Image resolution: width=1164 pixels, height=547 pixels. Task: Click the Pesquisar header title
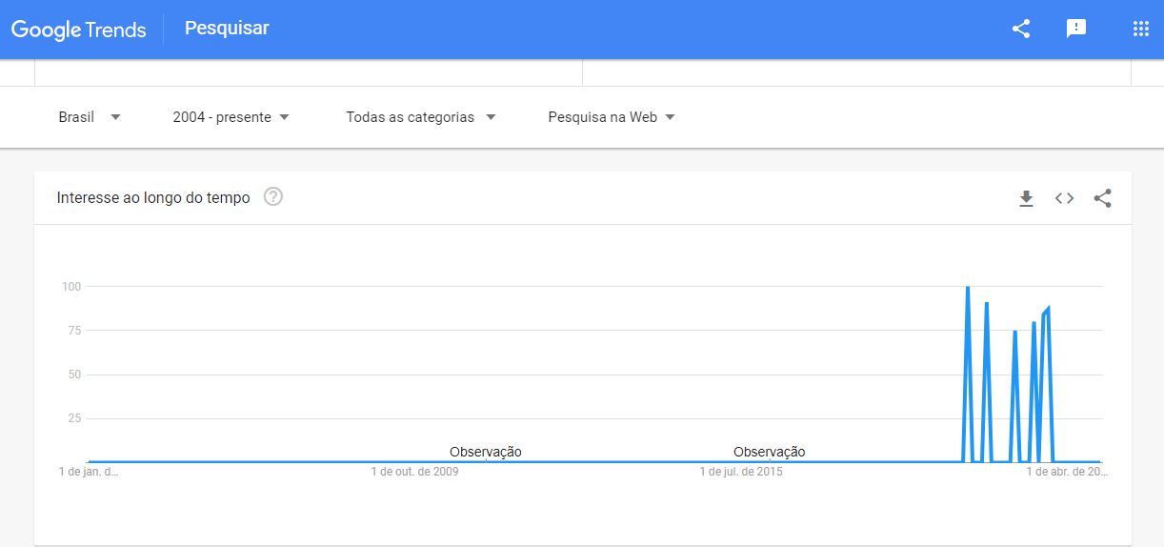pyautogui.click(x=227, y=29)
